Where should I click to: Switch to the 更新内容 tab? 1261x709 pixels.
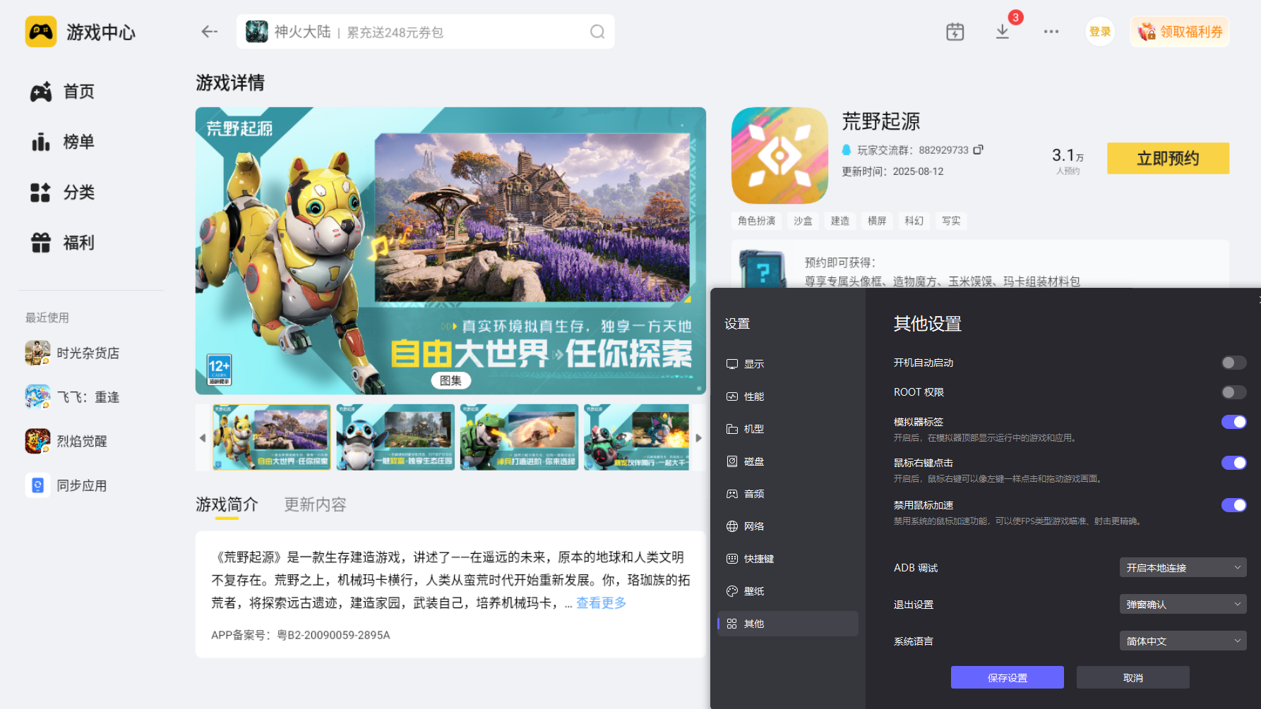pos(314,504)
